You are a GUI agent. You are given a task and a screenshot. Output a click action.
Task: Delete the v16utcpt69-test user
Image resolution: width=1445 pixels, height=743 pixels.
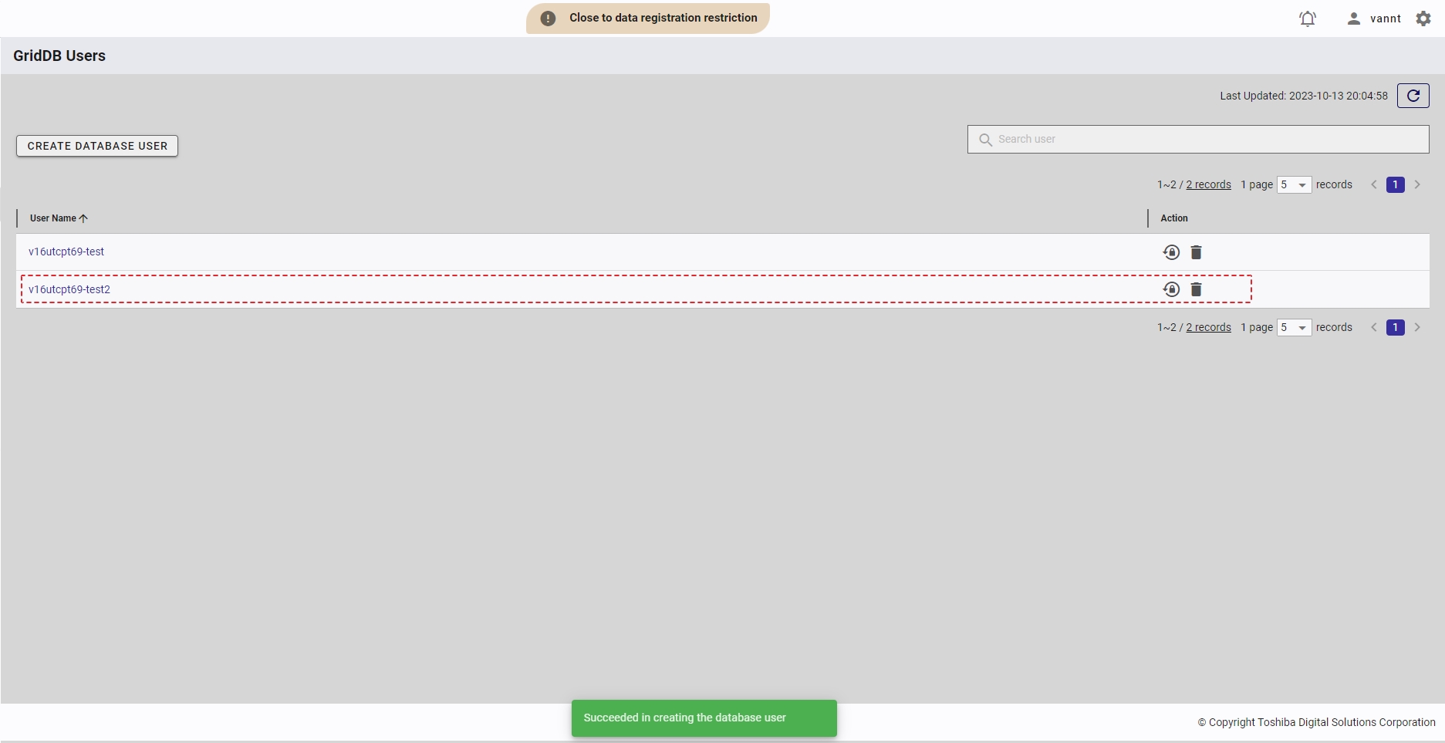(1196, 252)
